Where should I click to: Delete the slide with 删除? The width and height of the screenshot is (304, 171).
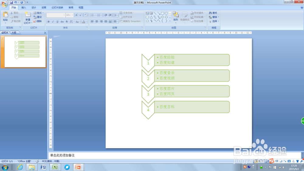[x=38, y=21]
